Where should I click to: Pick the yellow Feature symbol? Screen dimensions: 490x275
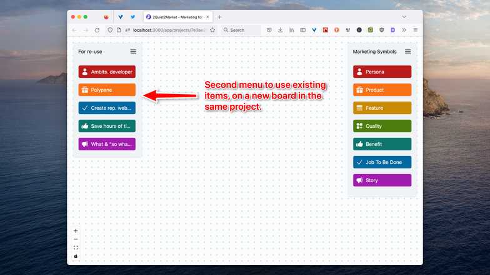[x=382, y=108]
